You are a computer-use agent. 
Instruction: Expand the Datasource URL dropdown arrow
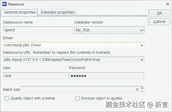pyautogui.click(x=141, y=60)
